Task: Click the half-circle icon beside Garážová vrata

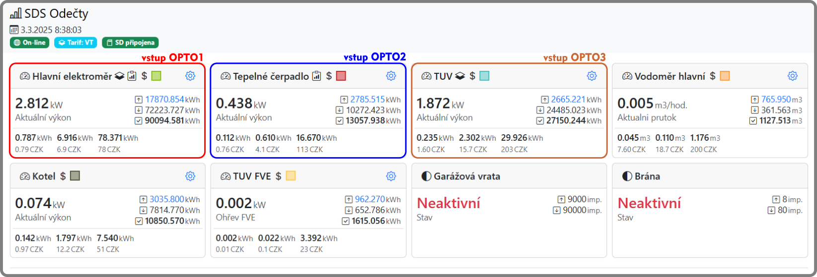Action: pos(426,176)
